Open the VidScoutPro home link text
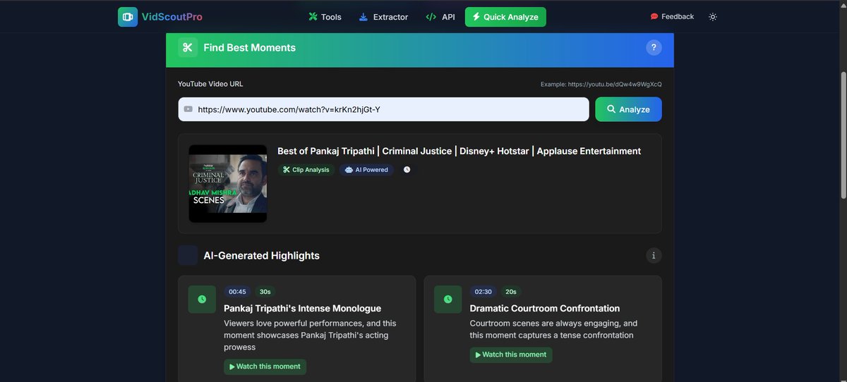 172,17
